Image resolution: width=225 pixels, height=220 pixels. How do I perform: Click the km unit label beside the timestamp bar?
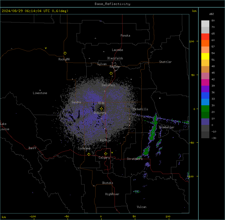pos(194,11)
